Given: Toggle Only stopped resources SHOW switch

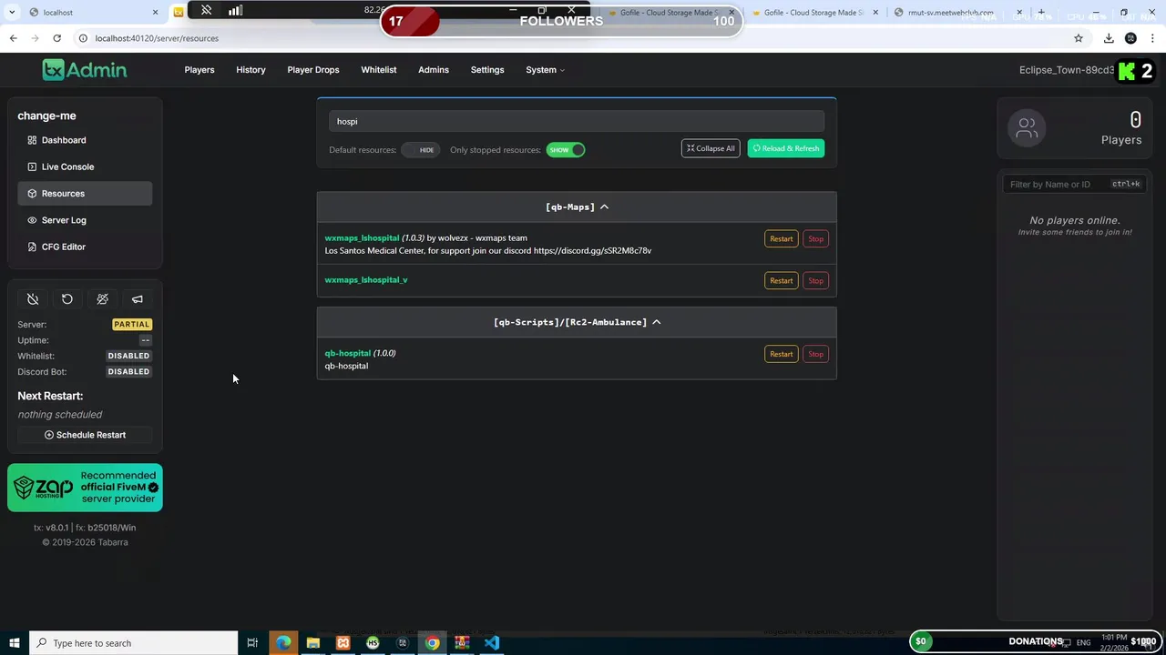Looking at the screenshot, I should click(566, 150).
